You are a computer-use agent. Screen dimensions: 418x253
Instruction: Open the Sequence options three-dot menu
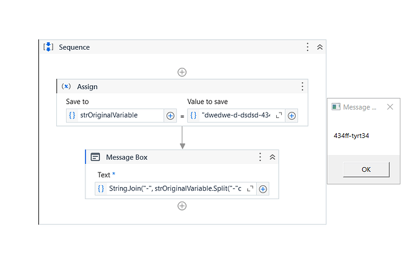[308, 47]
